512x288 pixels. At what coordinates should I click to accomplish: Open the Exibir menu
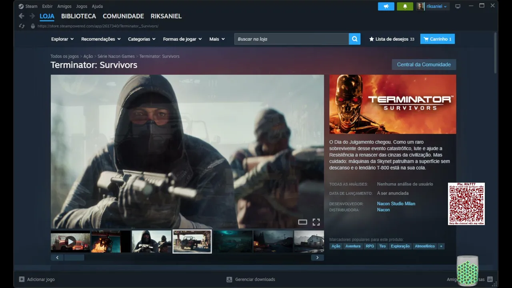[47, 6]
